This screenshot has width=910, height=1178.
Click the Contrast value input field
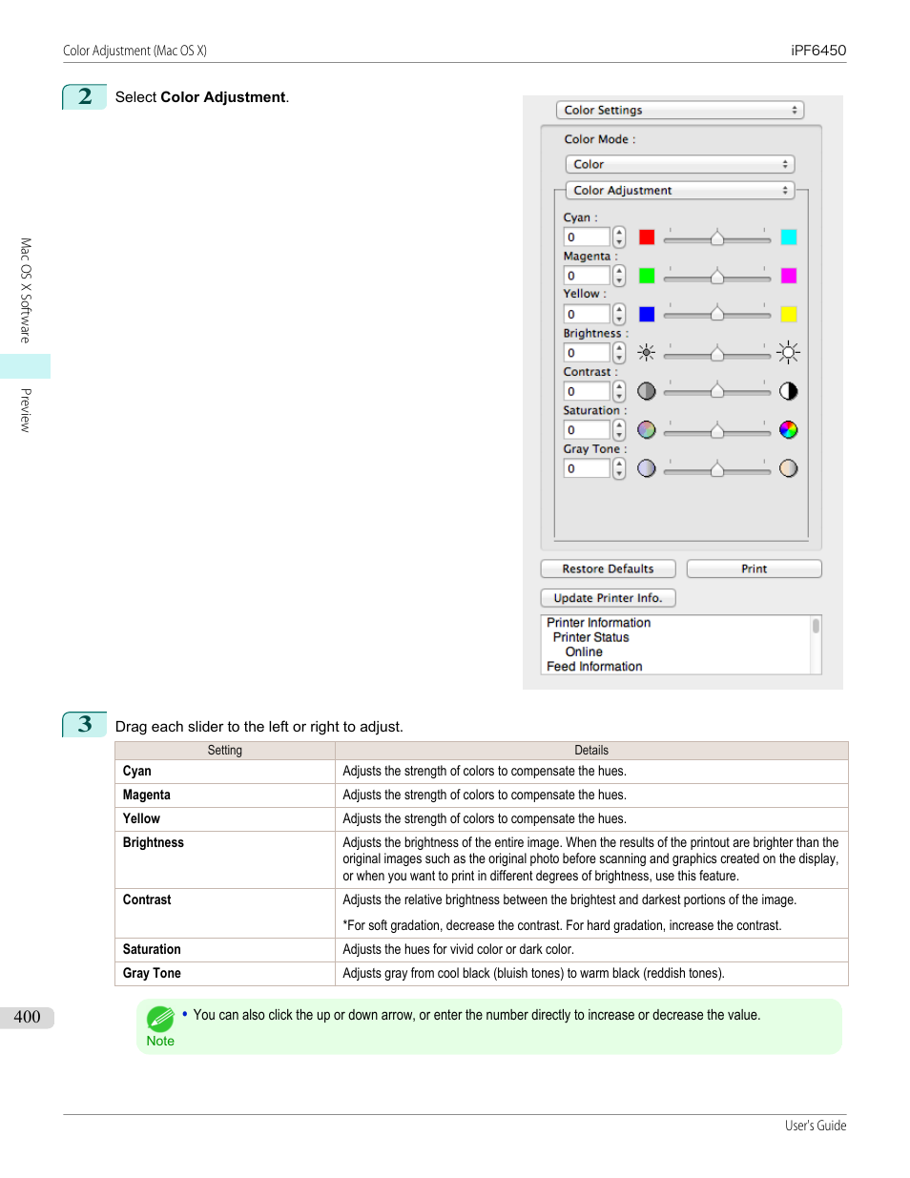pyautogui.click(x=587, y=391)
